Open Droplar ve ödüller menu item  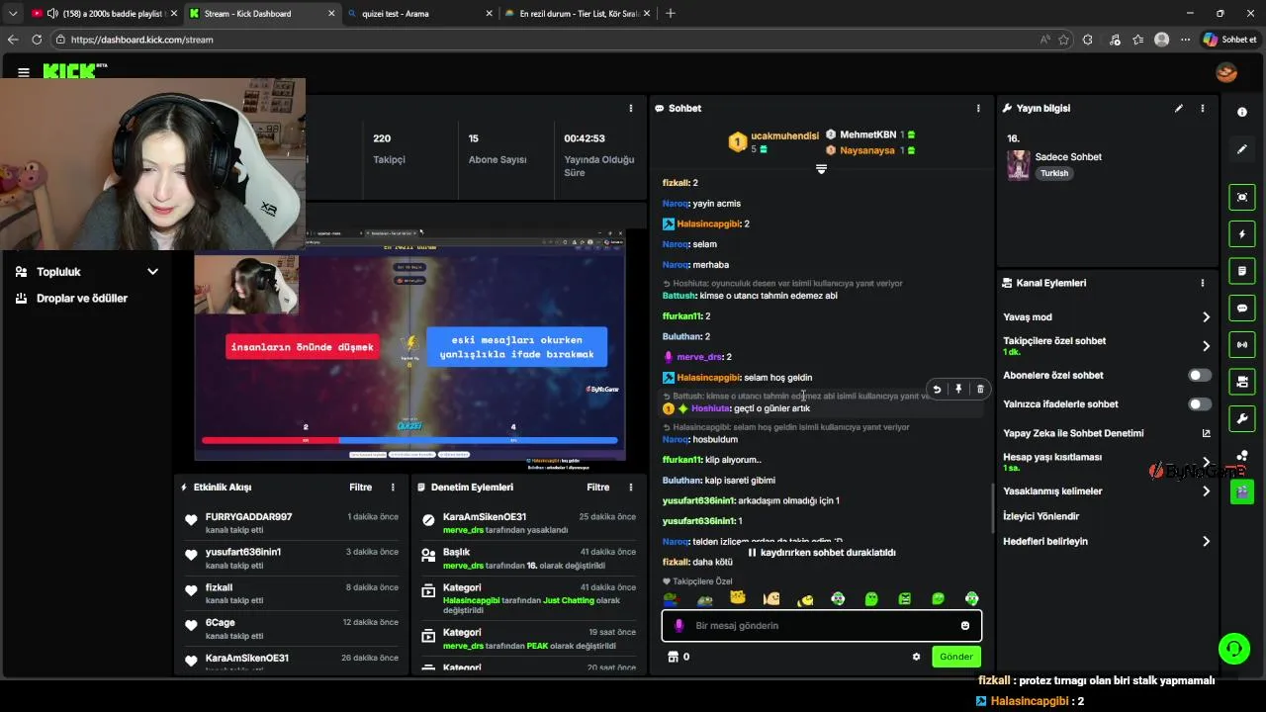[x=82, y=298]
